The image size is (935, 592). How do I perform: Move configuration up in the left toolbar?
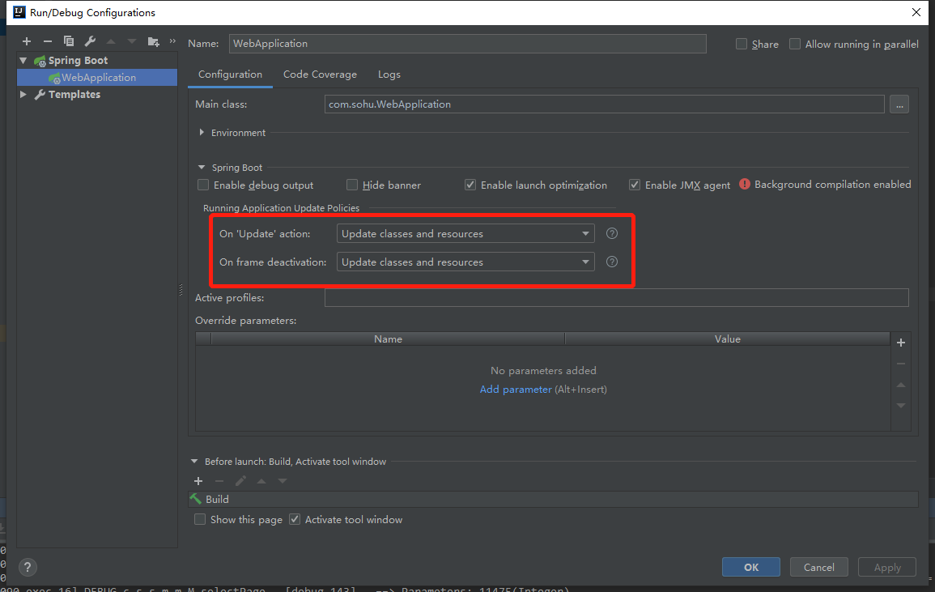coord(111,41)
